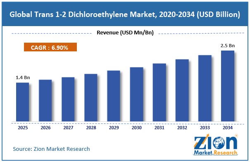Click the 2033 axis label

[x=205, y=128]
